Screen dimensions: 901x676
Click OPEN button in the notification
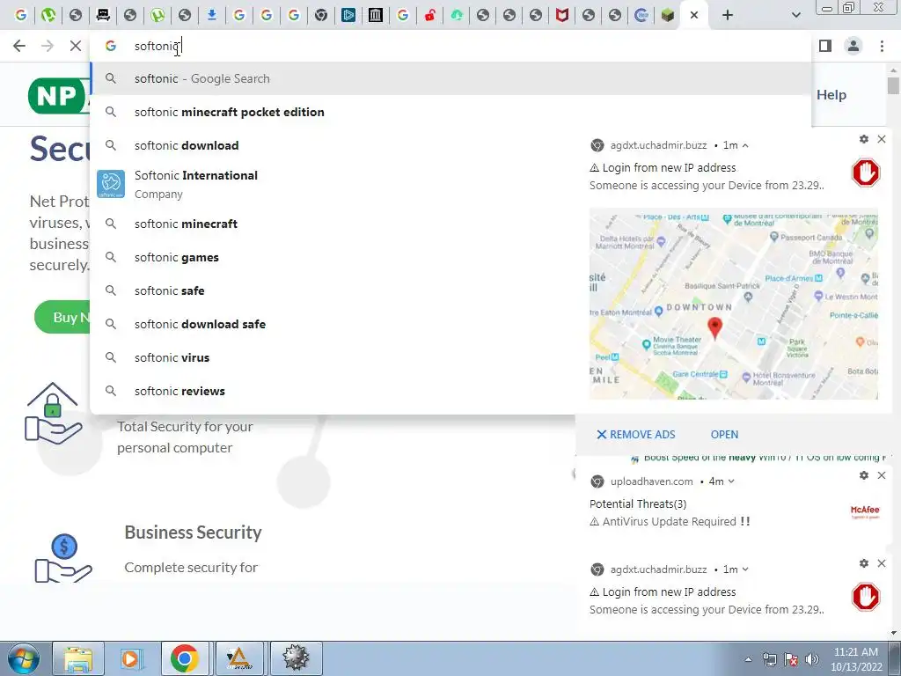click(x=724, y=435)
